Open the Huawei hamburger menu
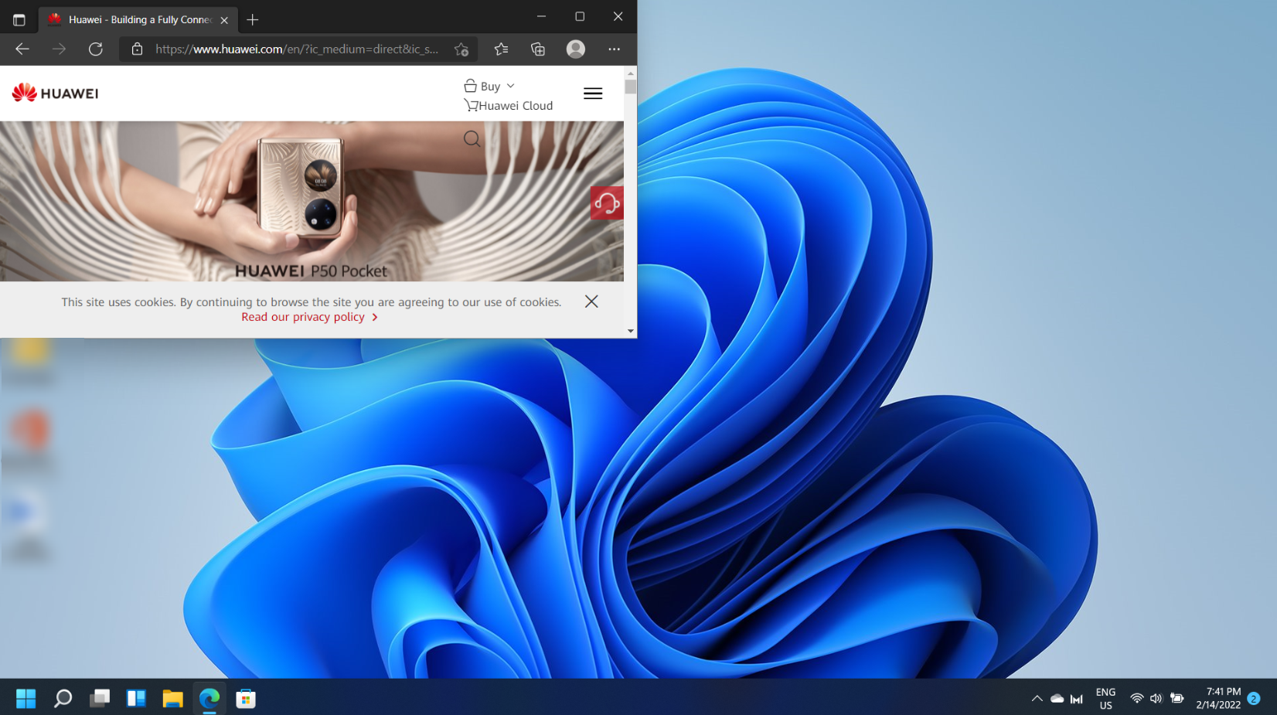Viewport: 1277px width, 715px height. pyautogui.click(x=593, y=93)
